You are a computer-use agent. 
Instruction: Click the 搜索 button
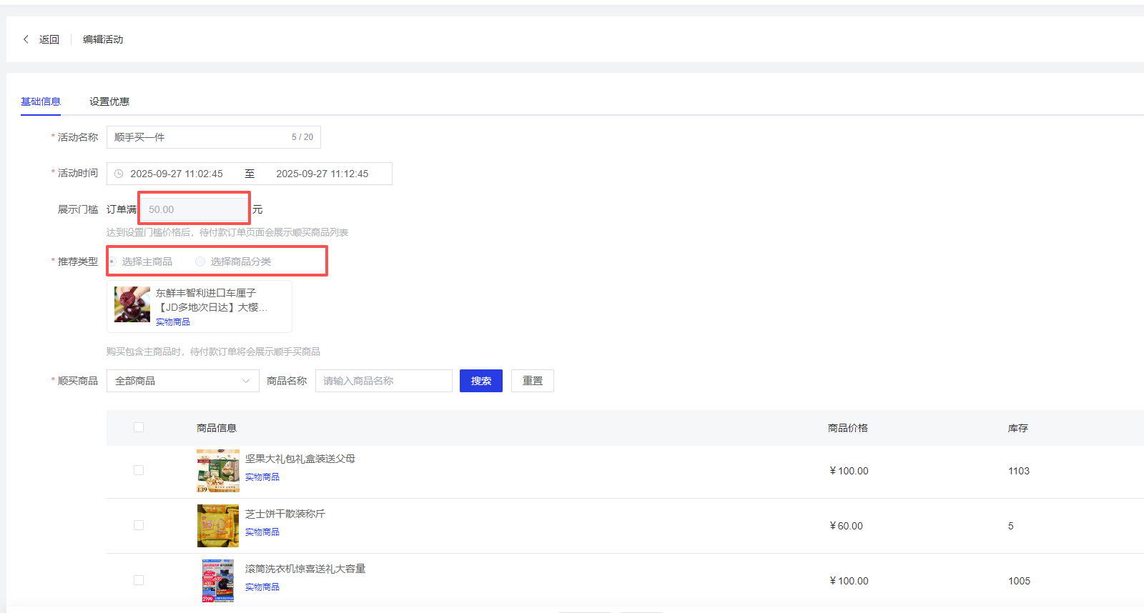point(481,381)
